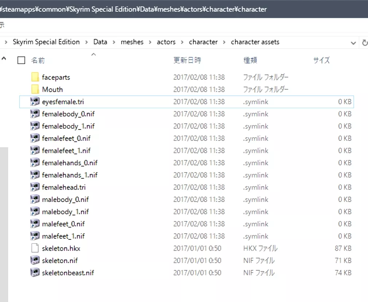368x302 pixels.
Task: Click malebody_1.nif file name
Action: coord(65,211)
